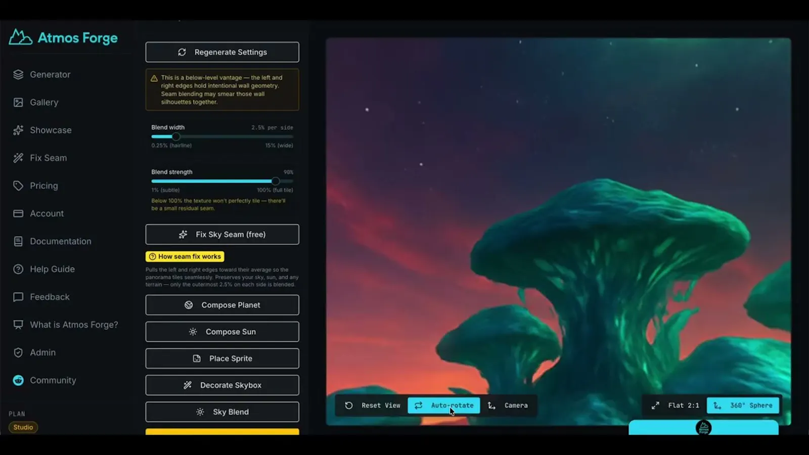Viewport: 809px width, 455px height.
Task: Open the Sky Blend tool
Action: coord(222,412)
